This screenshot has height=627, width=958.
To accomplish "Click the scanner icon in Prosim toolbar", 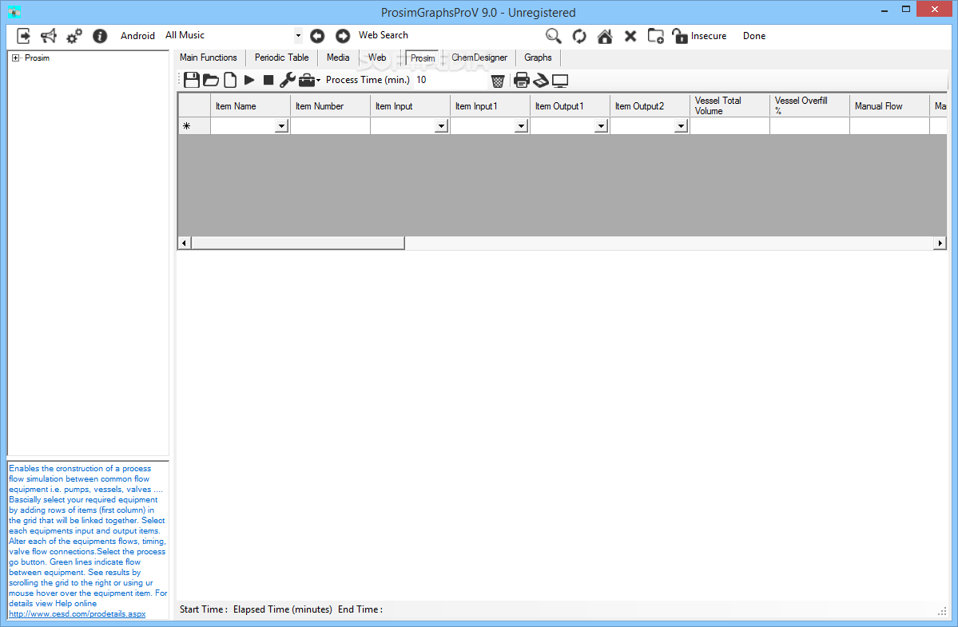I will (x=541, y=80).
